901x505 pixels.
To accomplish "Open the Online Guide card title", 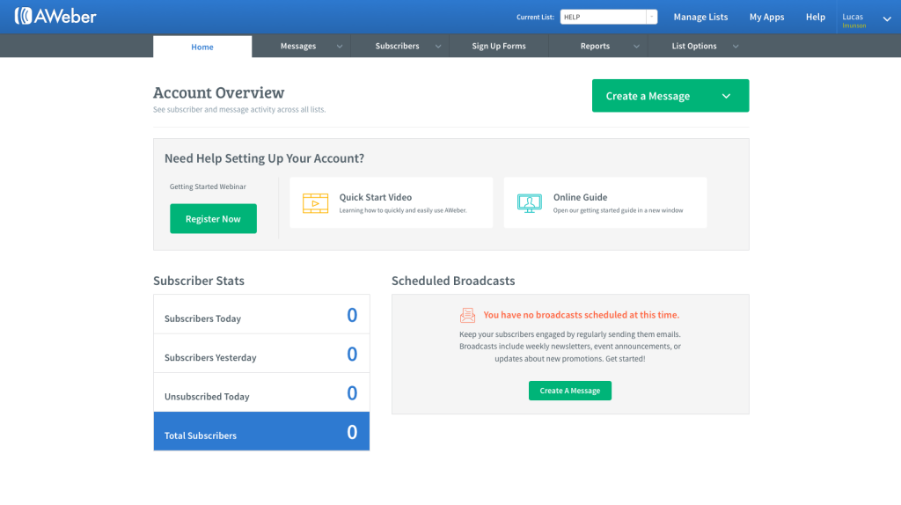I will (581, 197).
